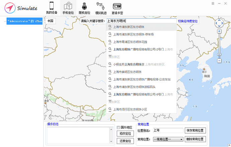
Task: Click the 位置别名 text field
Action: click(x=168, y=130)
